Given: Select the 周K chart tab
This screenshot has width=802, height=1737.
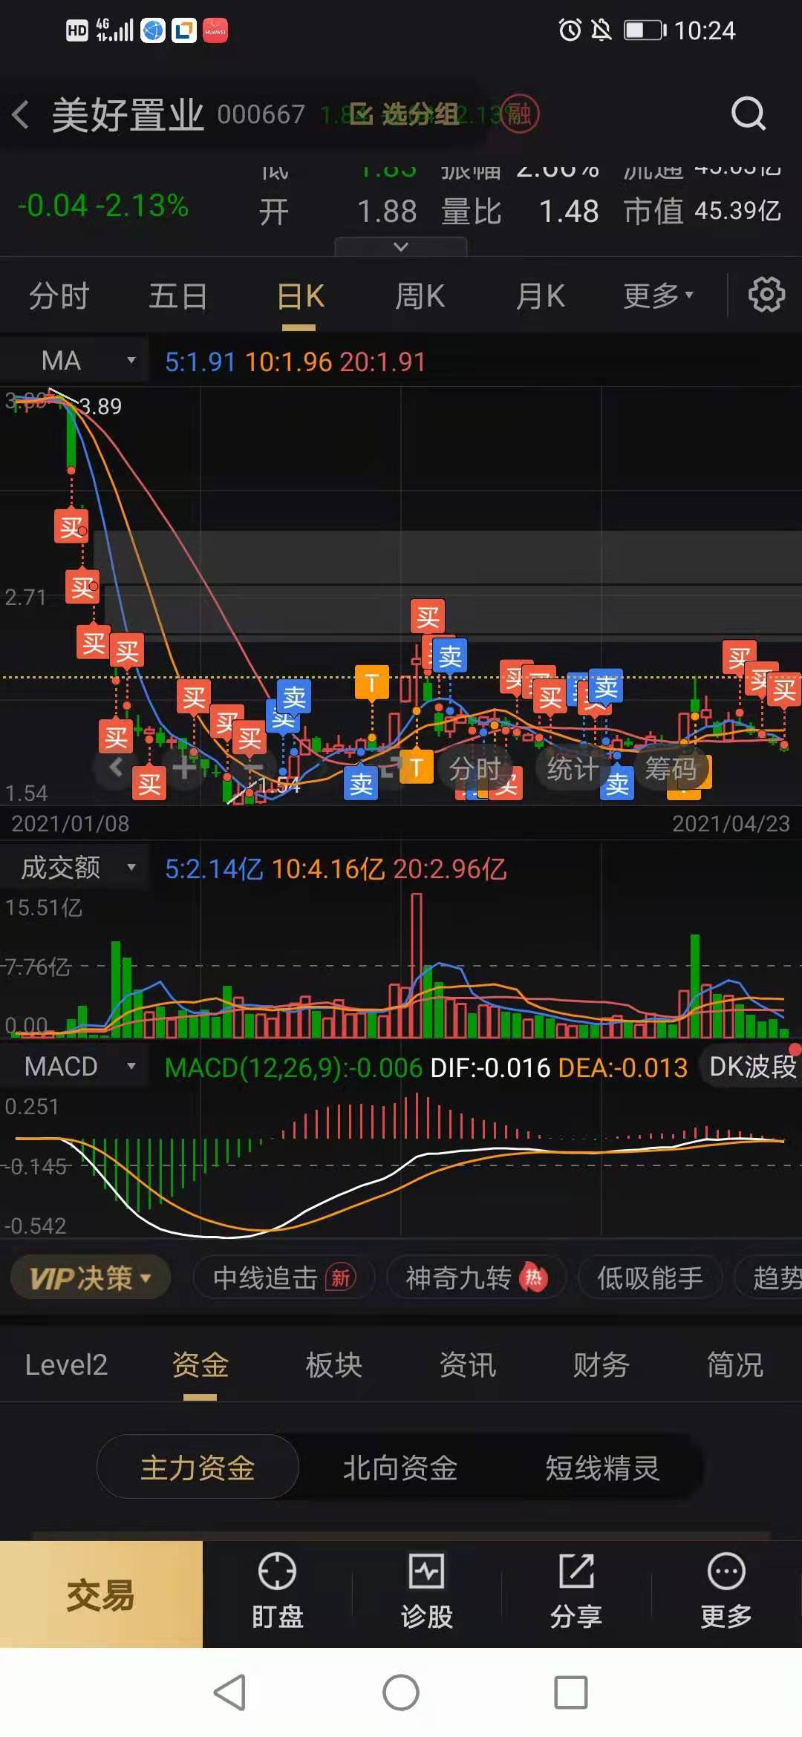Looking at the screenshot, I should [x=420, y=296].
